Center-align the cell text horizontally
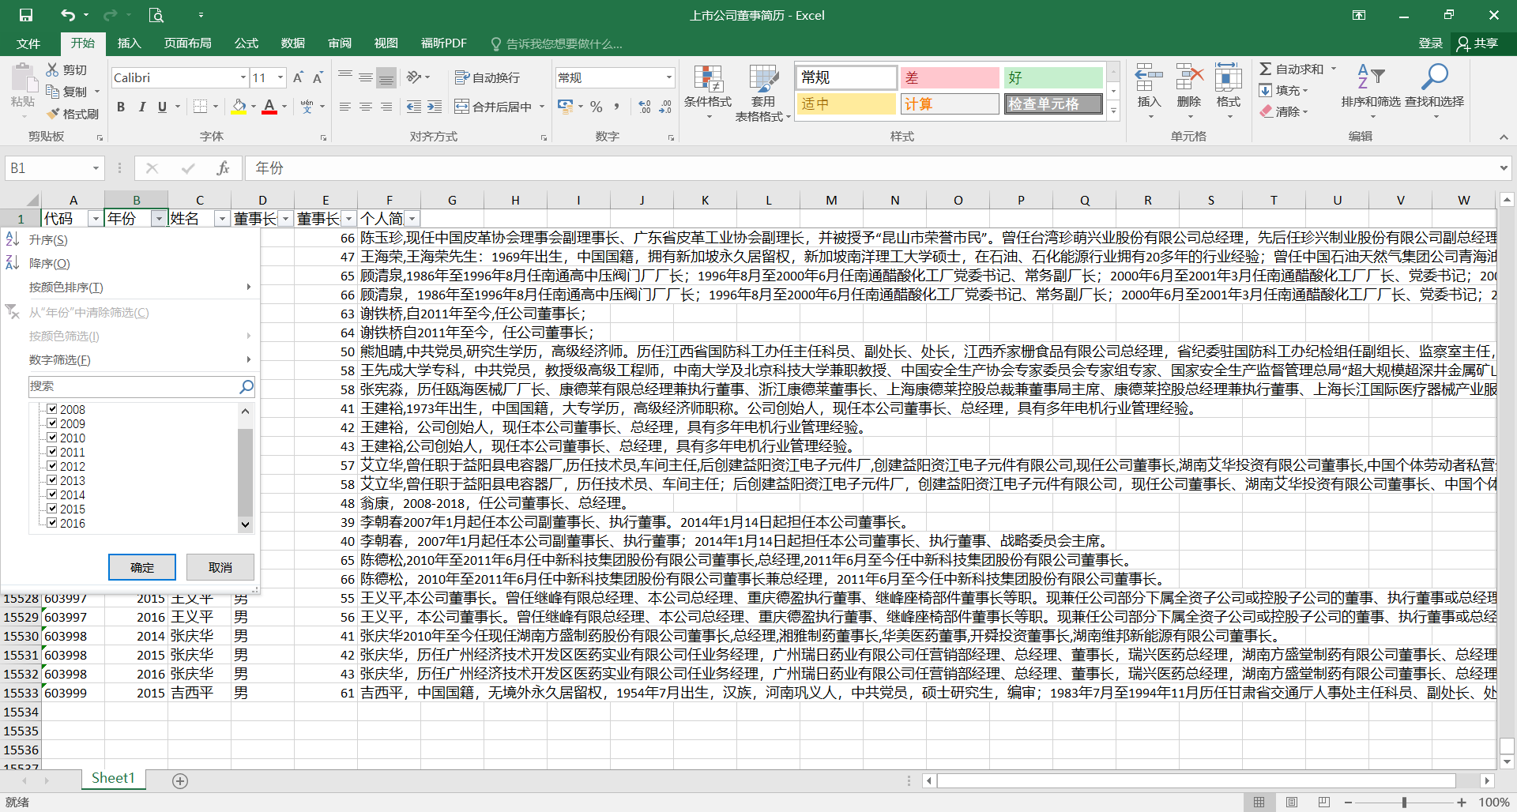This screenshot has height=812, width=1517. pos(365,107)
